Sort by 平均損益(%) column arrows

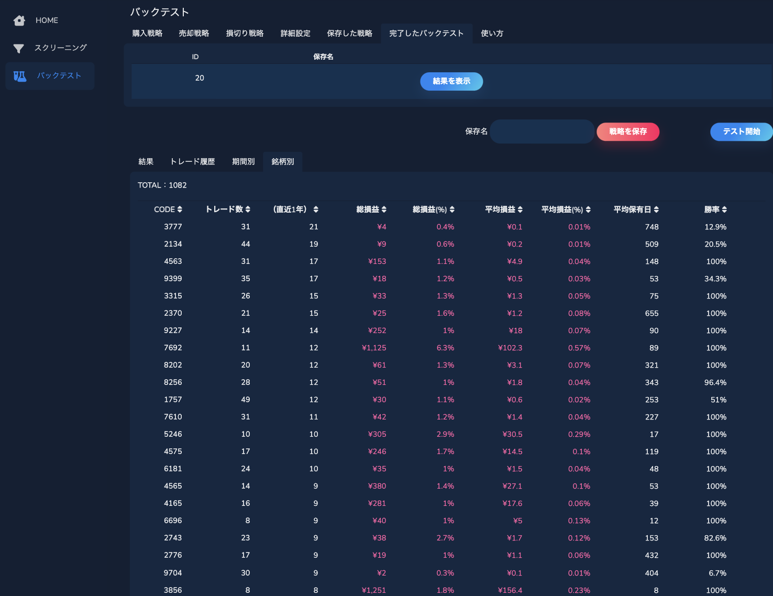pyautogui.click(x=588, y=209)
